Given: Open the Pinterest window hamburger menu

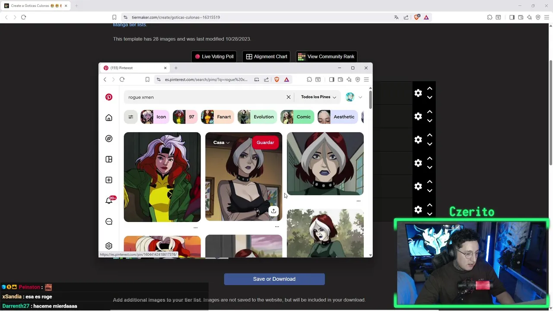Looking at the screenshot, I should coord(366,79).
